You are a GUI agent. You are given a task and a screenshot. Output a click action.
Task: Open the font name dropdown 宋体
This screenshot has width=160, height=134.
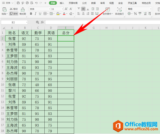(40, 9)
